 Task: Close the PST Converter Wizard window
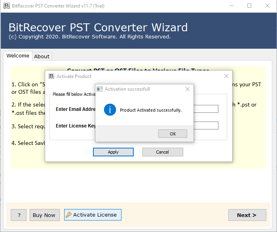(268, 6)
